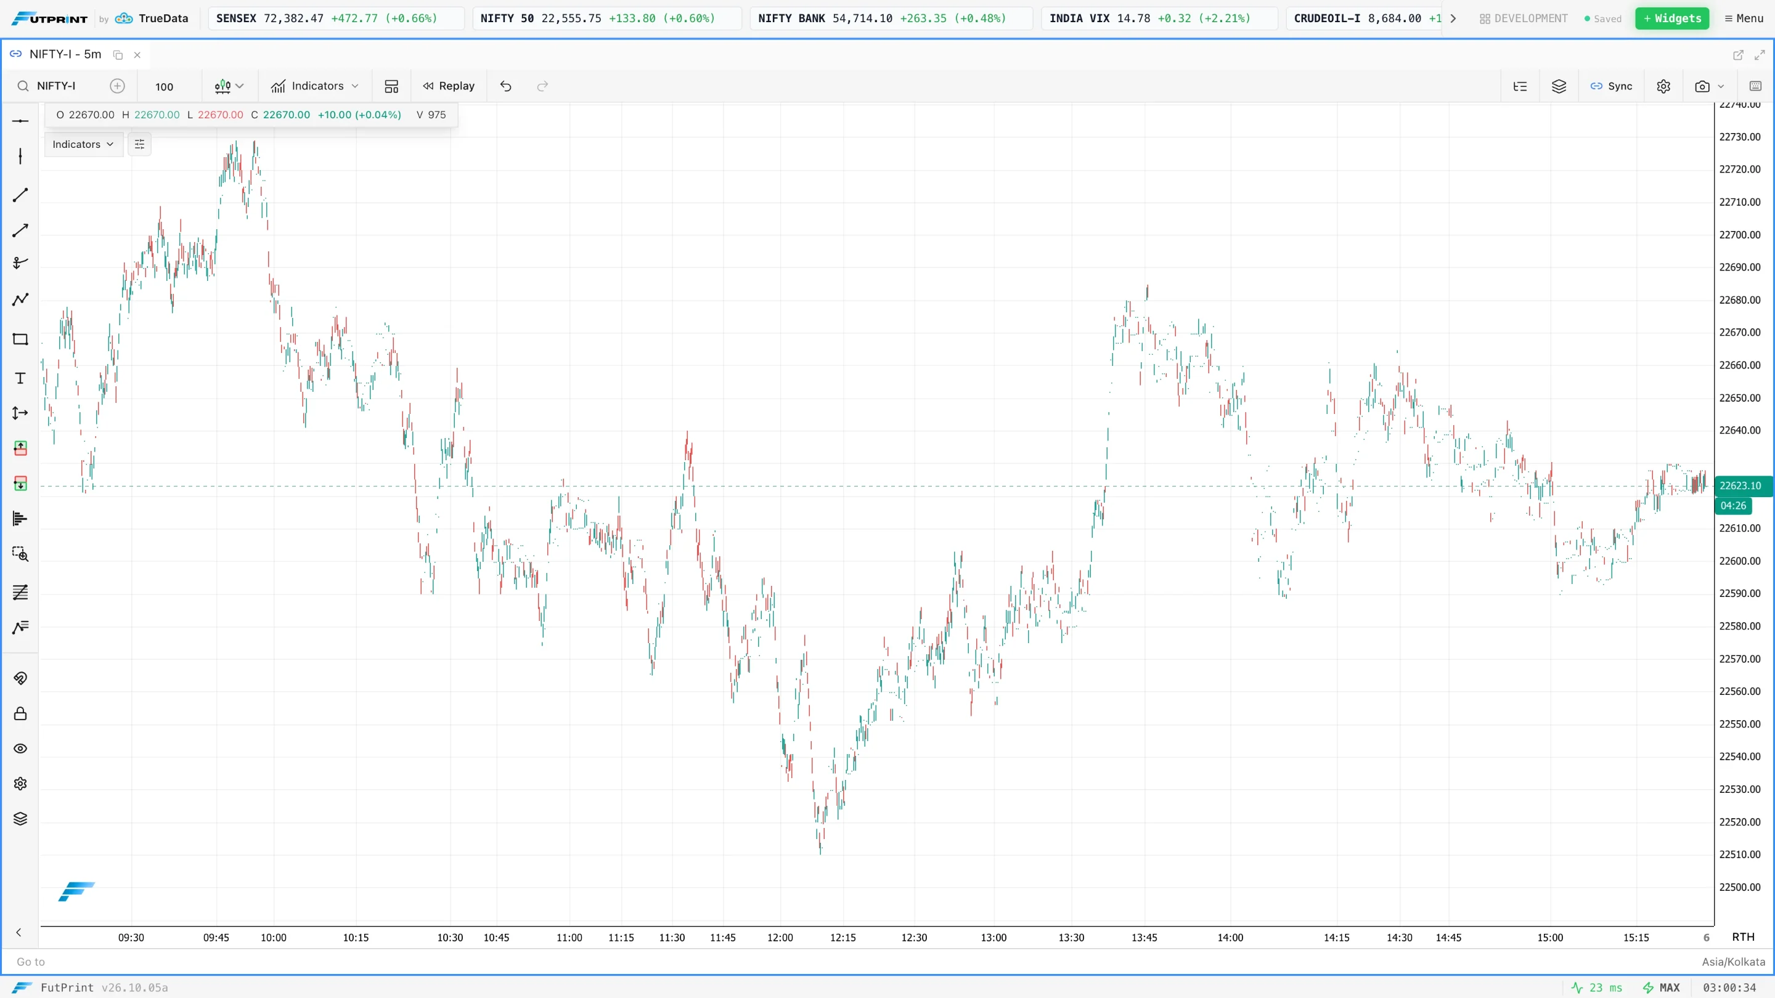The width and height of the screenshot is (1775, 998).
Task: Open the Indicators dropdown in top toolbar
Action: click(x=315, y=86)
